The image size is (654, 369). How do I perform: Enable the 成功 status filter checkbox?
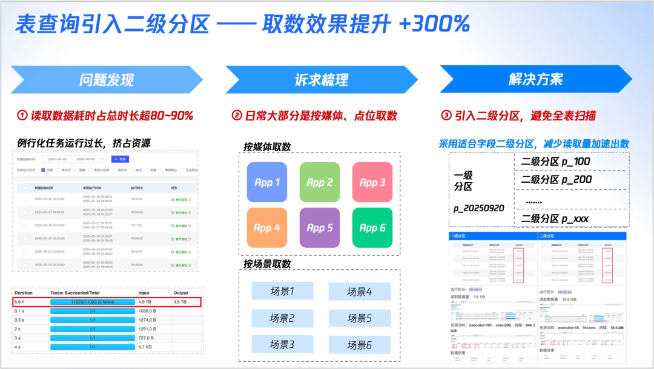click(x=131, y=170)
